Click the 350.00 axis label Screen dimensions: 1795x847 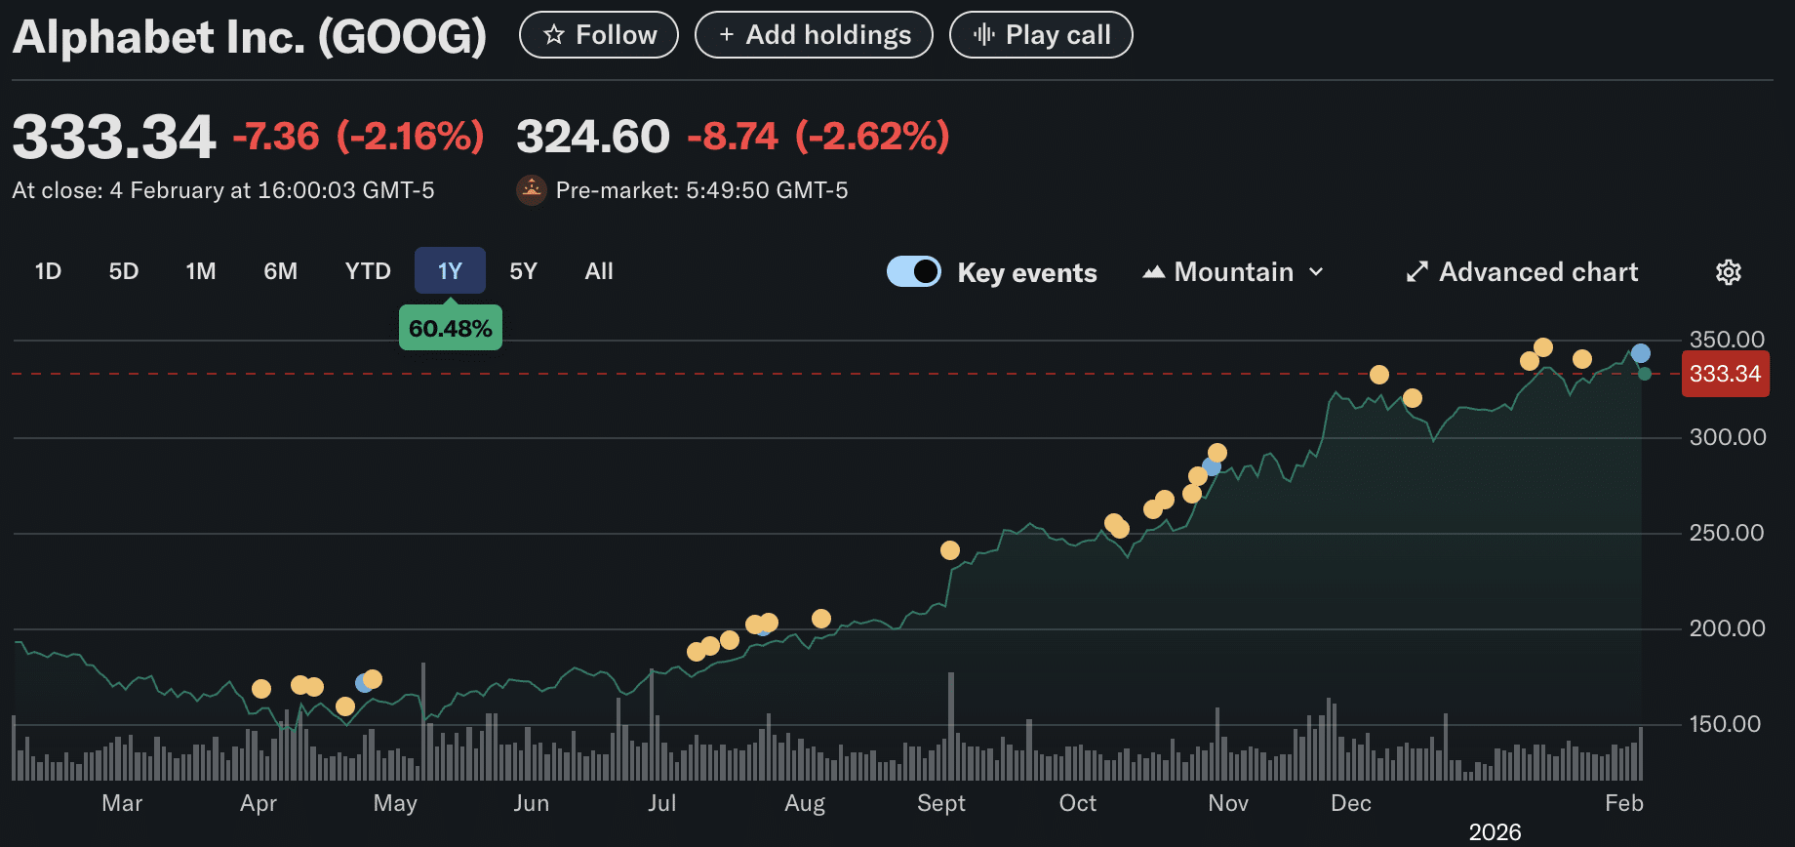pyautogui.click(x=1727, y=340)
